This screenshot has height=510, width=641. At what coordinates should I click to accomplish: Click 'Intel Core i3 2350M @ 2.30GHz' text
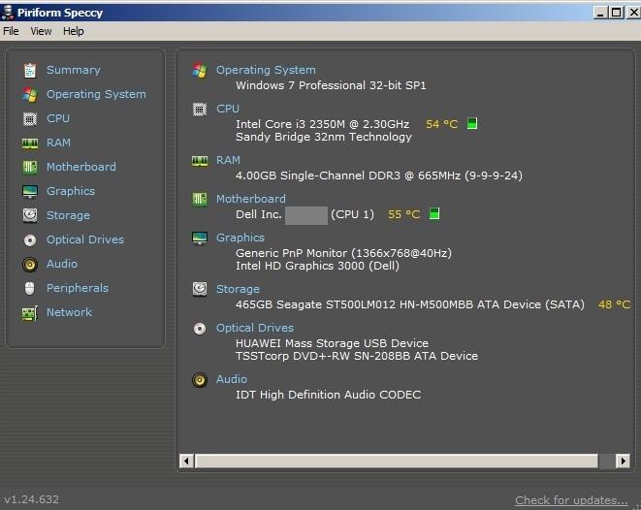[x=322, y=124]
